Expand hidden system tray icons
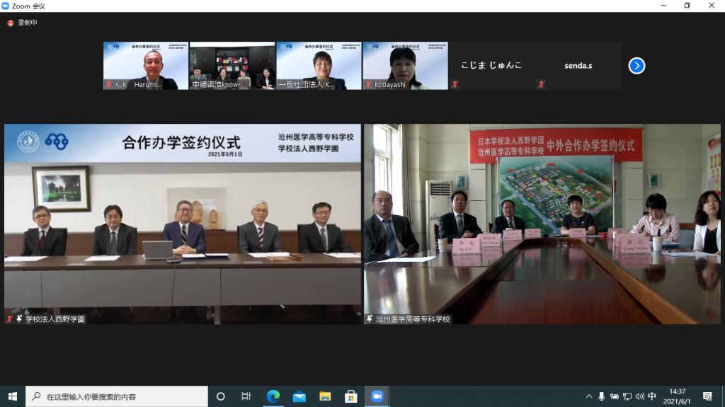Viewport: 725px width, 407px height. 588,396
